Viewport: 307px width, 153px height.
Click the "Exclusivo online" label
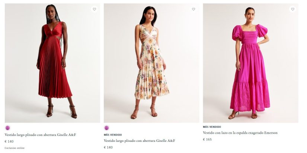click(x=15, y=148)
